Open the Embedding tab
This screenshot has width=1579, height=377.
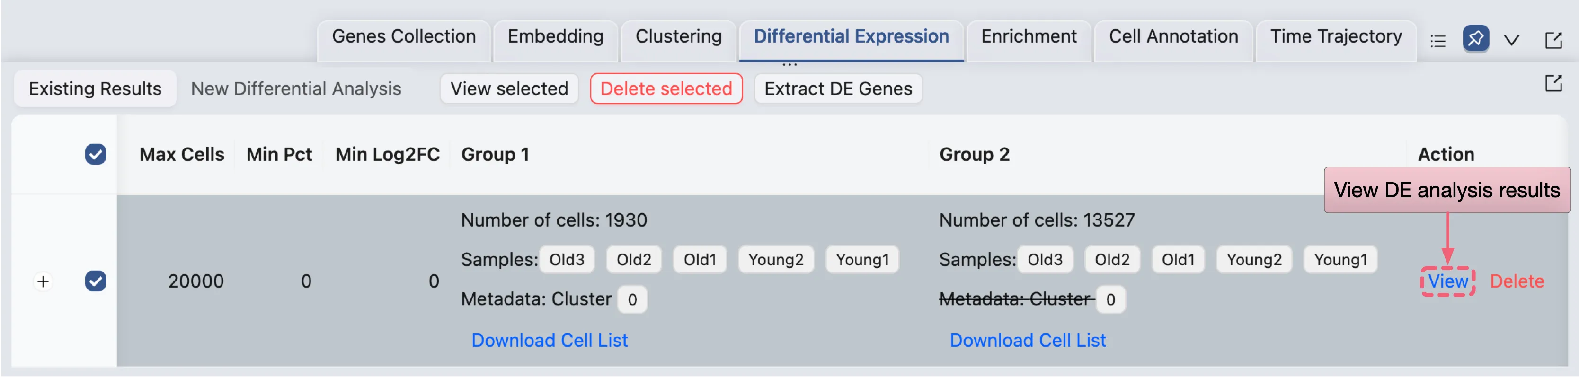pos(555,37)
